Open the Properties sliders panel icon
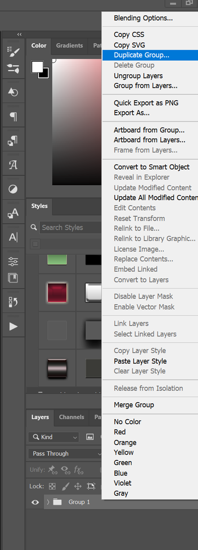 [x=13, y=262]
